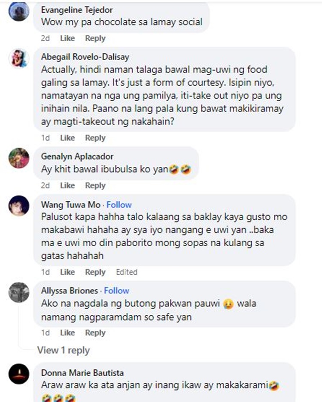Open Donna Marie Bautista's name link
Image resolution: width=322 pixels, height=402 pixels.
(x=82, y=372)
